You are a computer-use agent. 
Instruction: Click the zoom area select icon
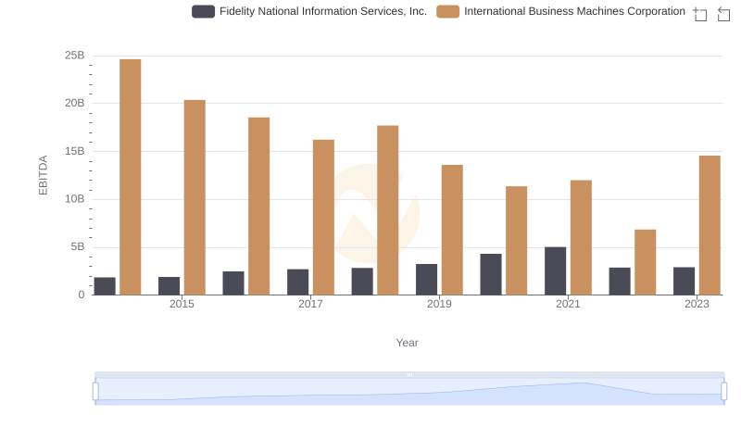tap(700, 14)
